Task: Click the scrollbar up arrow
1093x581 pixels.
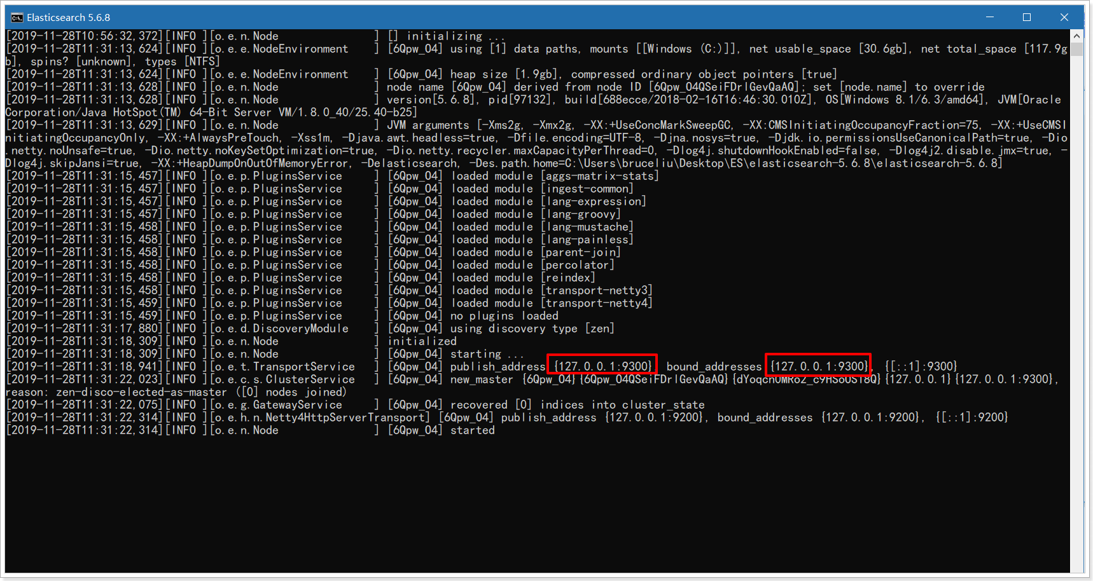Action: pyautogui.click(x=1076, y=36)
